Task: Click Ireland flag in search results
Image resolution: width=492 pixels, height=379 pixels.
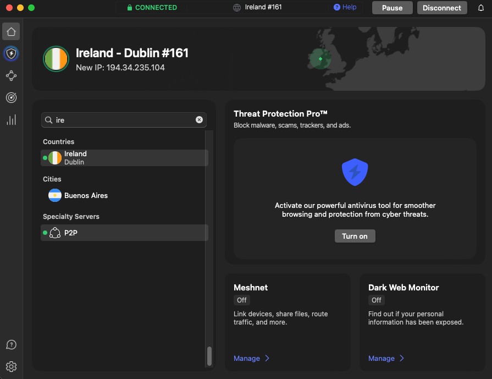Action: (55, 158)
